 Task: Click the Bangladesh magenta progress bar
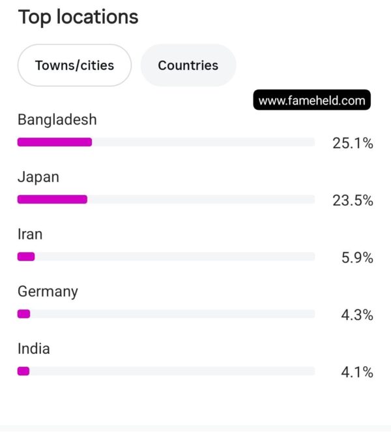coord(55,142)
